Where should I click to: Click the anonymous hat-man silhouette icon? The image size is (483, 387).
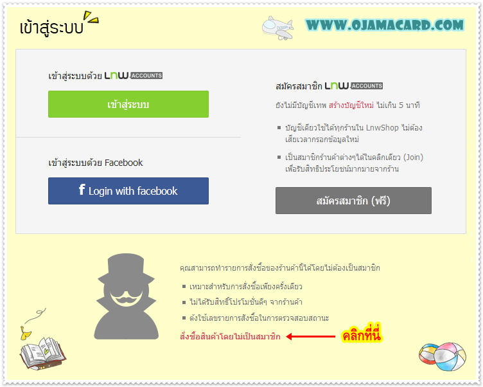tap(126, 296)
